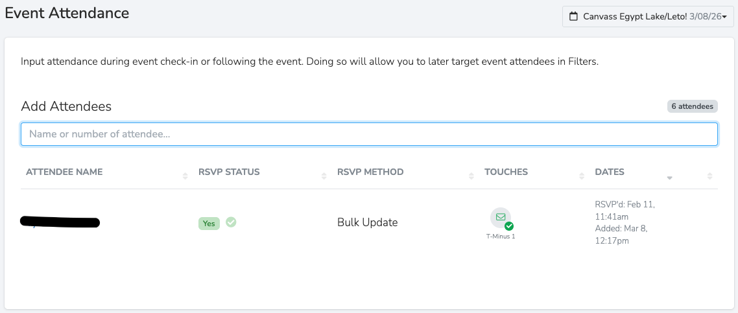Sort by Attendee Name arrows icon
Image resolution: width=738 pixels, height=313 pixels.
point(185,176)
